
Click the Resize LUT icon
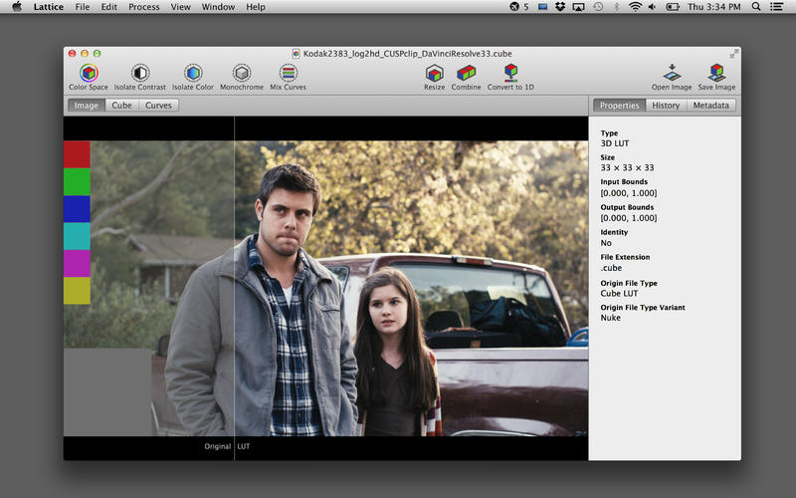click(x=434, y=73)
